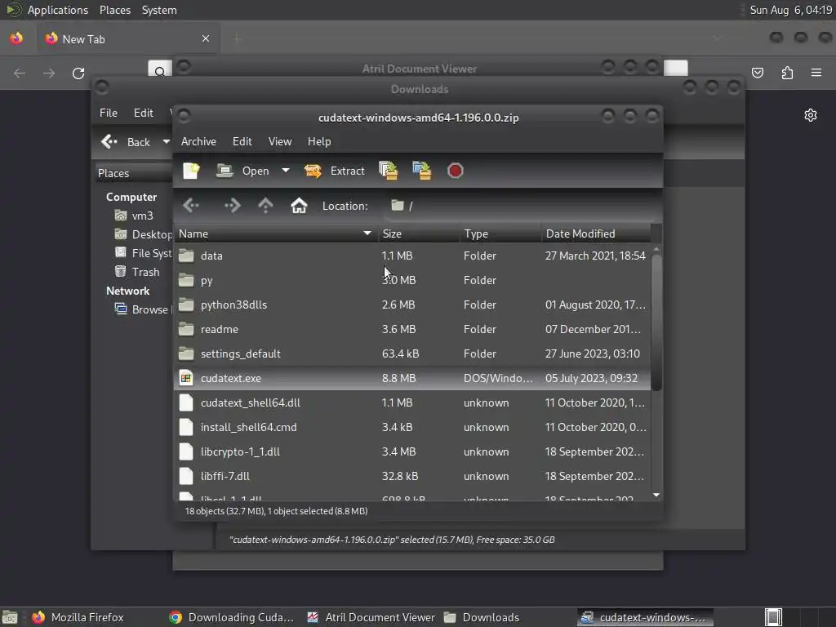The image size is (836, 627).
Task: Click the cudatext.exe application icon
Action: [186, 378]
